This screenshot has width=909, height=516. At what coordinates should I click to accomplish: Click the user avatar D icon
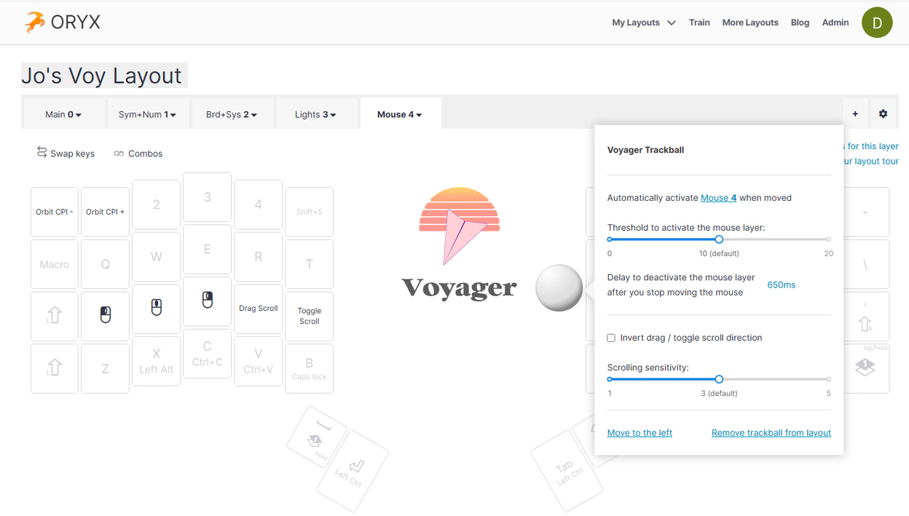click(877, 23)
